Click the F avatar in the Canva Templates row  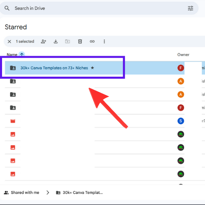click(181, 68)
